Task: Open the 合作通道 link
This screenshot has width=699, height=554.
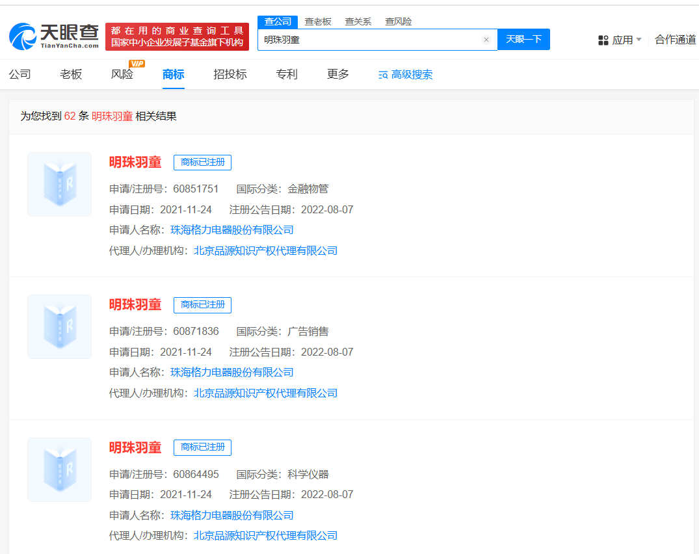Action: [x=675, y=40]
